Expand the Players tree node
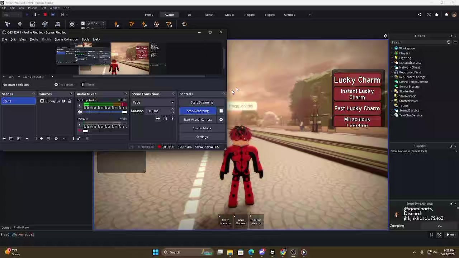 pyautogui.click(x=392, y=53)
